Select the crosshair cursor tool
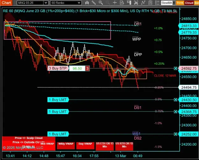 pos(115,3)
